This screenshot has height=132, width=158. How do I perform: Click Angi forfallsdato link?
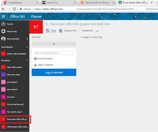(x=45, y=59)
